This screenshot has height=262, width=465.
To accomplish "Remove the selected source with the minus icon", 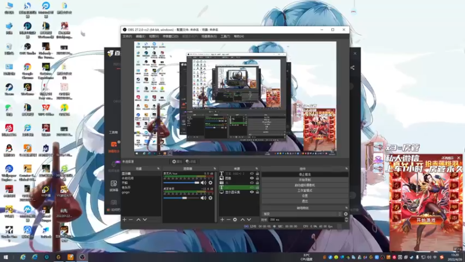I will point(228,219).
